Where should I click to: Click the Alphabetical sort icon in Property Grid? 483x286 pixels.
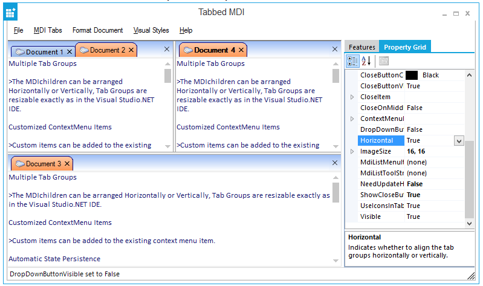(366, 60)
